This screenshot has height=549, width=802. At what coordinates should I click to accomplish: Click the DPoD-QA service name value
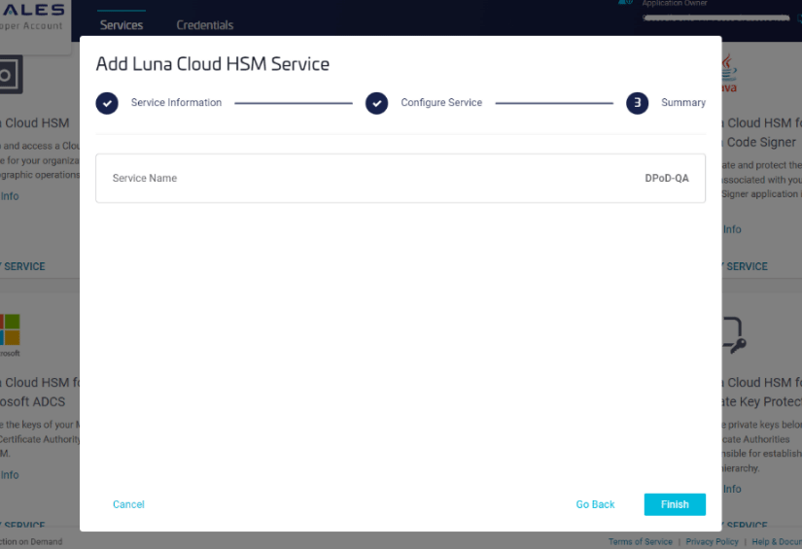(x=667, y=179)
